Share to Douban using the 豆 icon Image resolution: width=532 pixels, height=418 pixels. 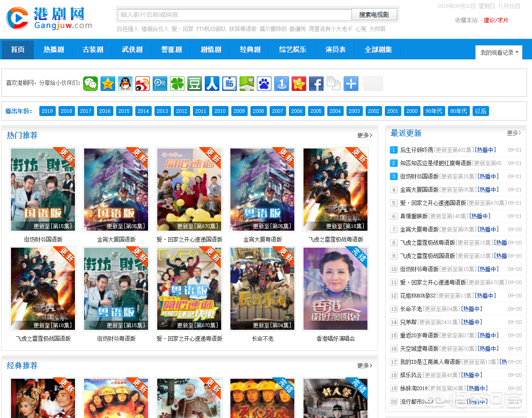[195, 84]
